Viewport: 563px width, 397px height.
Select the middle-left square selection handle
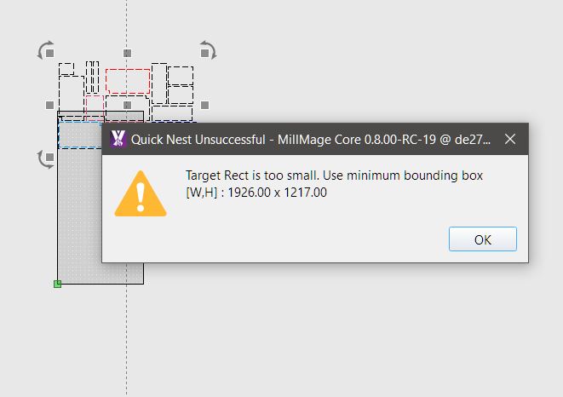point(50,105)
